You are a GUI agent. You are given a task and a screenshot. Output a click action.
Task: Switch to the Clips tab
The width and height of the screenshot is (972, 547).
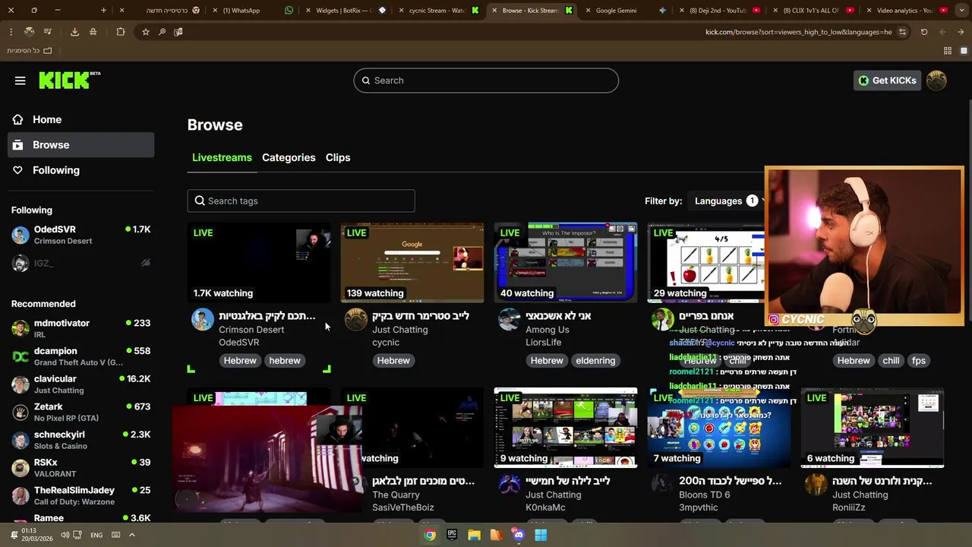click(x=338, y=157)
